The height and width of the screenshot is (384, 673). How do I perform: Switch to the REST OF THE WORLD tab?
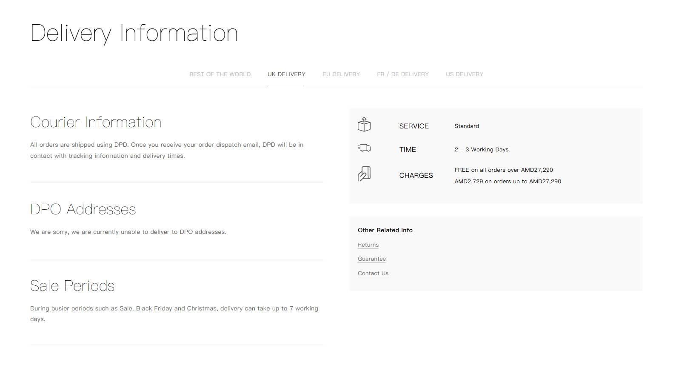point(220,74)
